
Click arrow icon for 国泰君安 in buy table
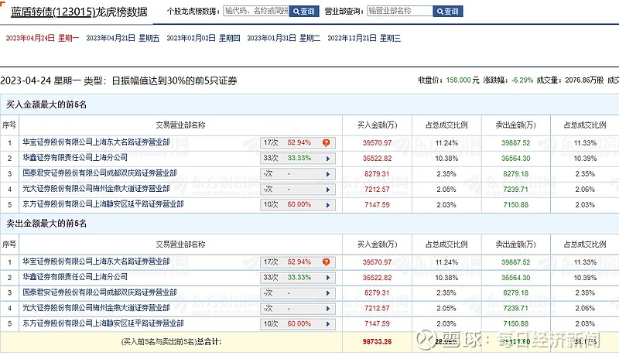click(x=328, y=174)
